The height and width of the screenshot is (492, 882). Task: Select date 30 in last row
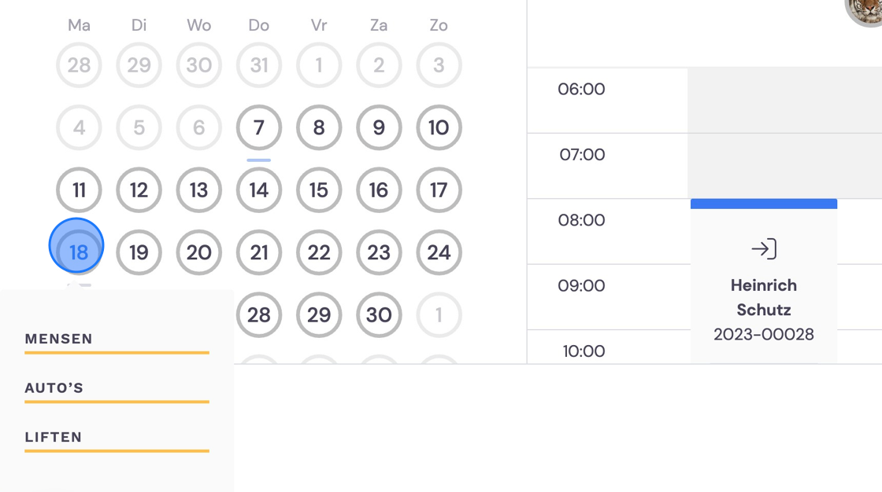379,314
